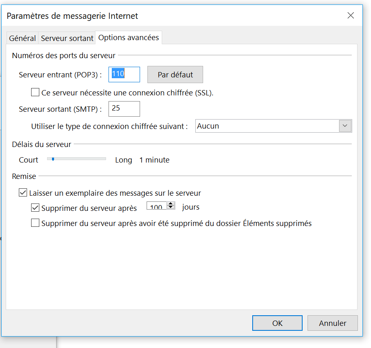Click the Aucun connection type combo box
This screenshot has height=348, width=371.
tap(267, 126)
